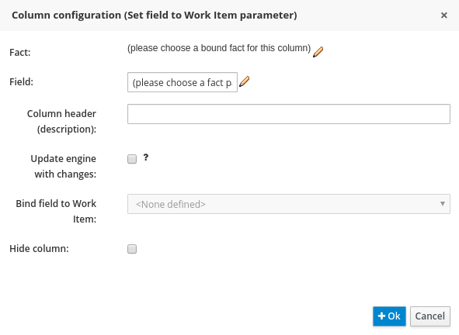Select the please choose a bound fact text
459x335 pixels.
pyautogui.click(x=219, y=48)
